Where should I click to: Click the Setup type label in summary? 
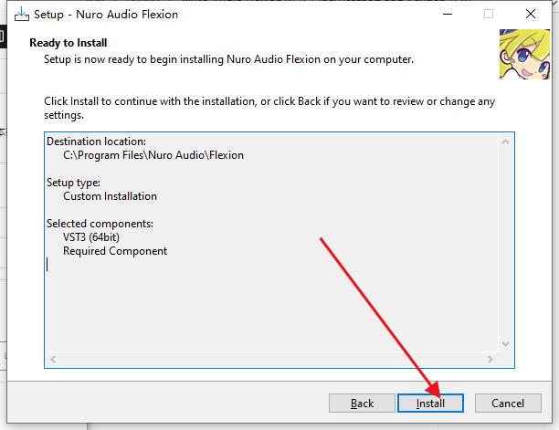click(x=73, y=183)
